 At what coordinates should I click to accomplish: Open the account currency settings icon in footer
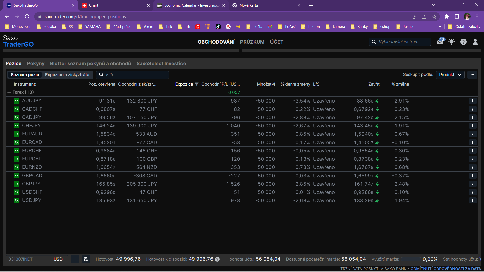pyautogui.click(x=86, y=259)
